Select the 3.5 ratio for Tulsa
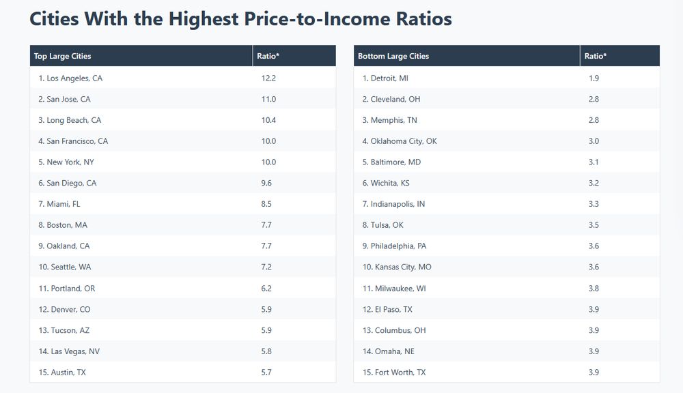 (x=594, y=225)
